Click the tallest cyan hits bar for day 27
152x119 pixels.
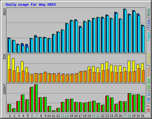click(x=126, y=31)
